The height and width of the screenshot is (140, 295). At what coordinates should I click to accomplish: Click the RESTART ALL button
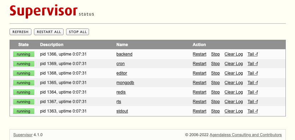(49, 32)
